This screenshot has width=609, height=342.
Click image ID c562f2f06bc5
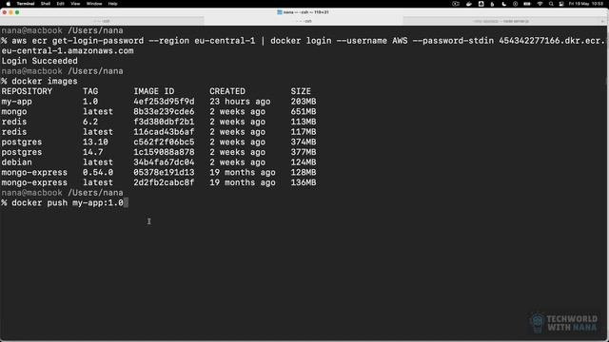coord(164,142)
